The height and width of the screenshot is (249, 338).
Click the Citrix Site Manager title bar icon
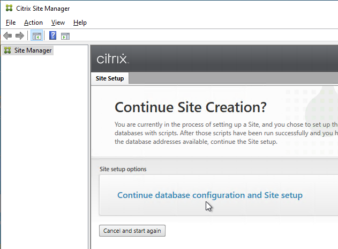coord(9,8)
